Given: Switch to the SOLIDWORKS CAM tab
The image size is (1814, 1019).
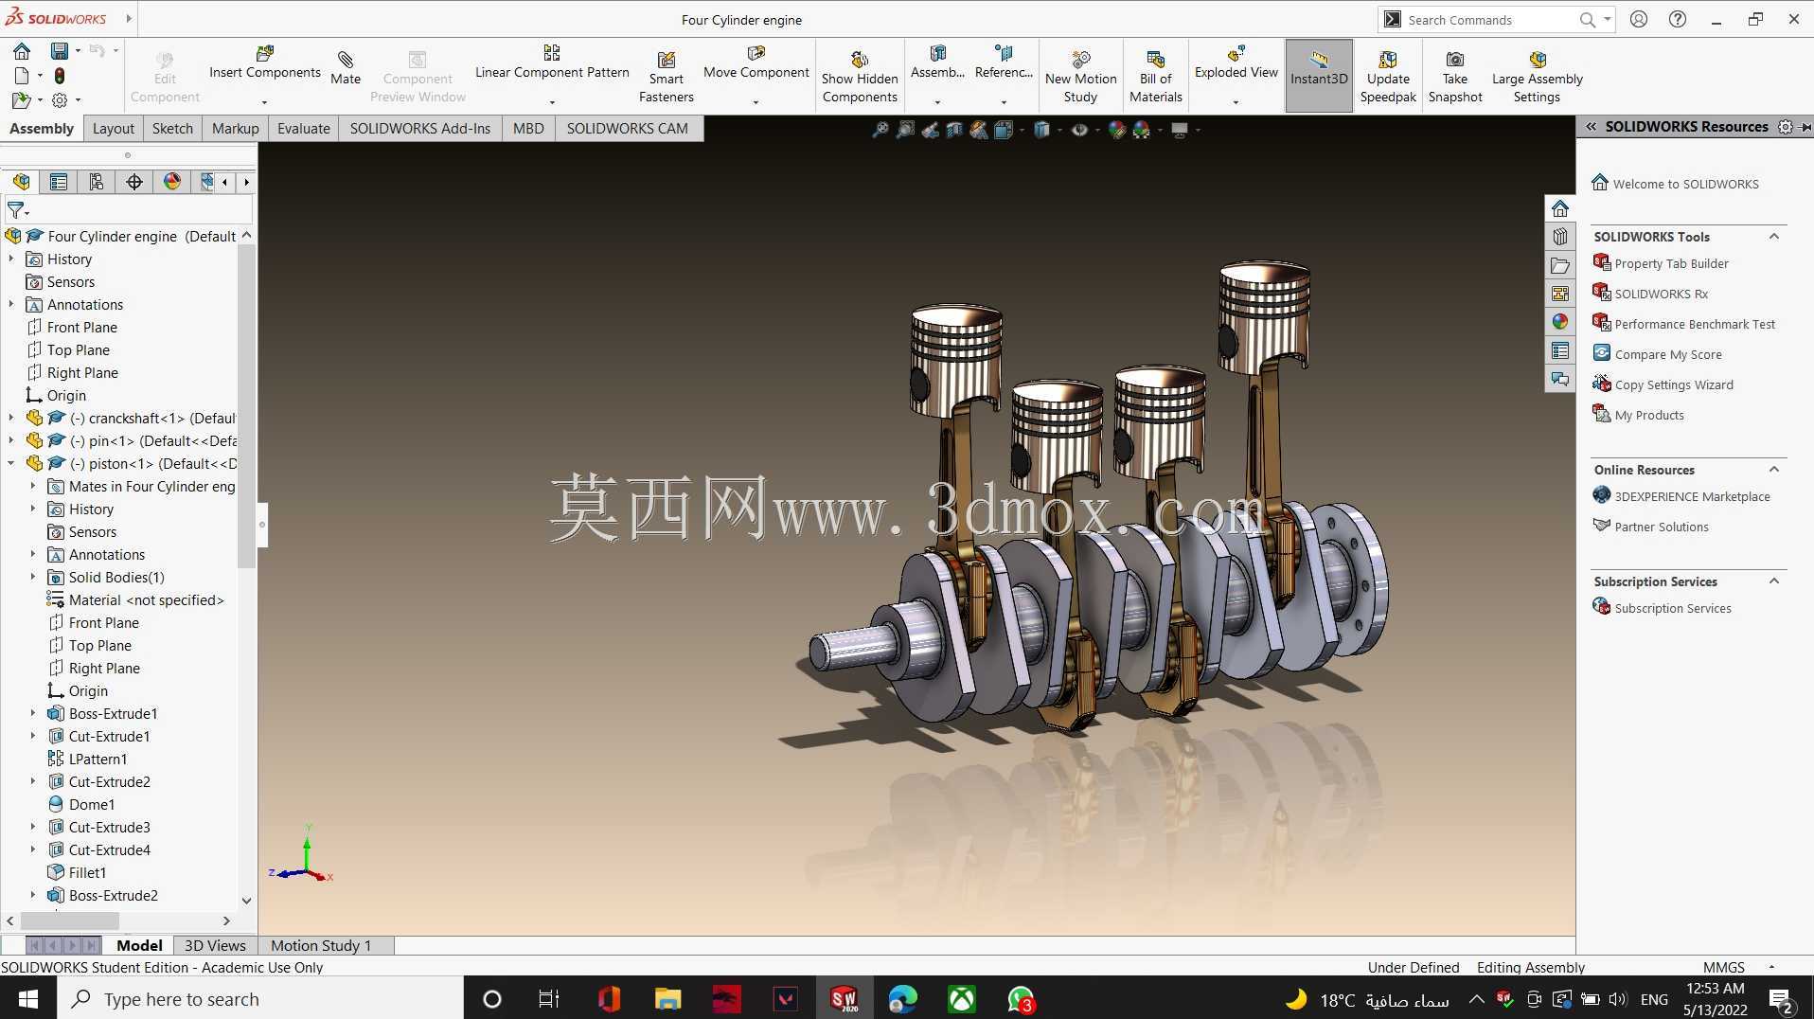Looking at the screenshot, I should 628,129.
